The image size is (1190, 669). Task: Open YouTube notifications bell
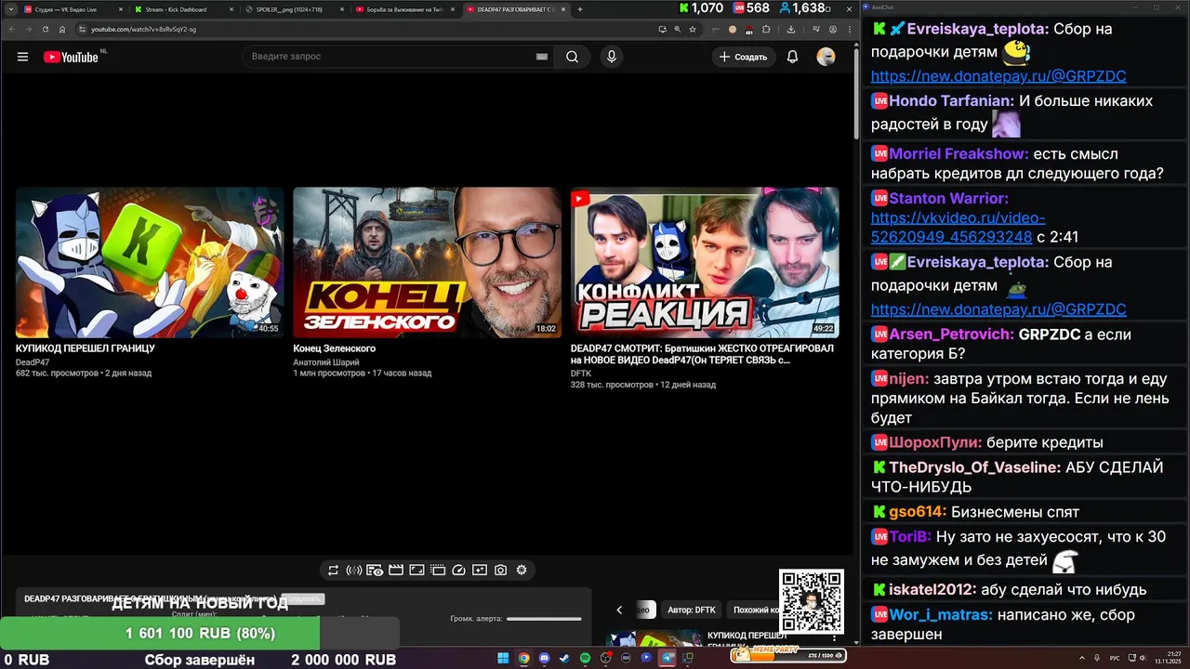click(792, 57)
